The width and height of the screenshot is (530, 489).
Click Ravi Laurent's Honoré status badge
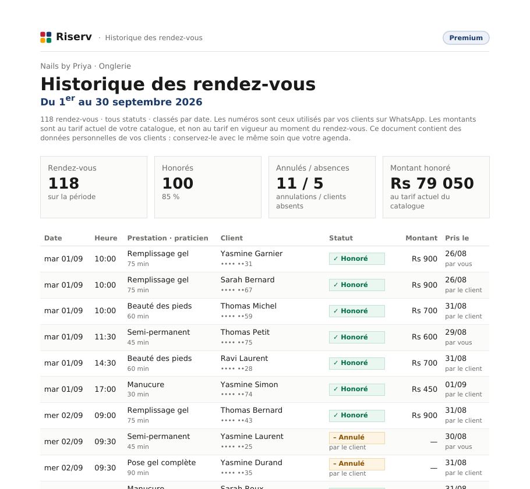click(356, 363)
